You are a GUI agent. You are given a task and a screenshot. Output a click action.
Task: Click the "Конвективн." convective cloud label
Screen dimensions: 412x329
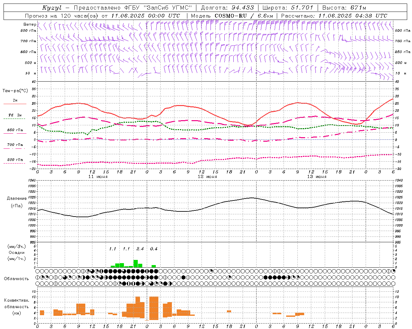pyautogui.click(x=16, y=300)
